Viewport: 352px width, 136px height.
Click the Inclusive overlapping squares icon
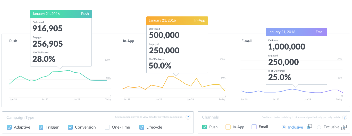click(x=309, y=127)
